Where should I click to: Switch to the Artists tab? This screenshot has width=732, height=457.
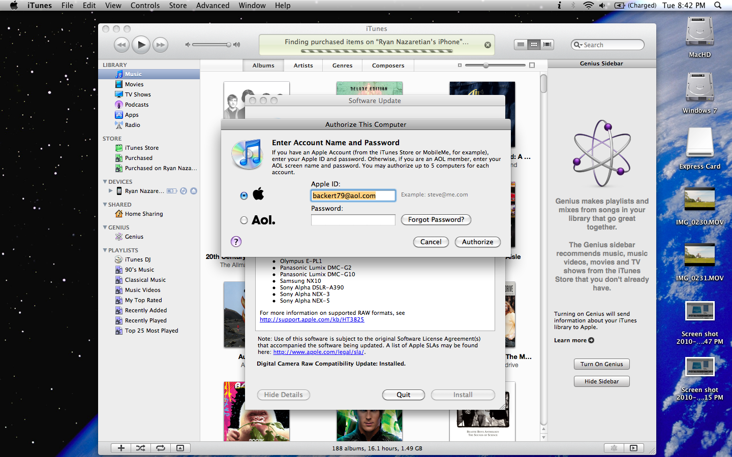click(303, 66)
